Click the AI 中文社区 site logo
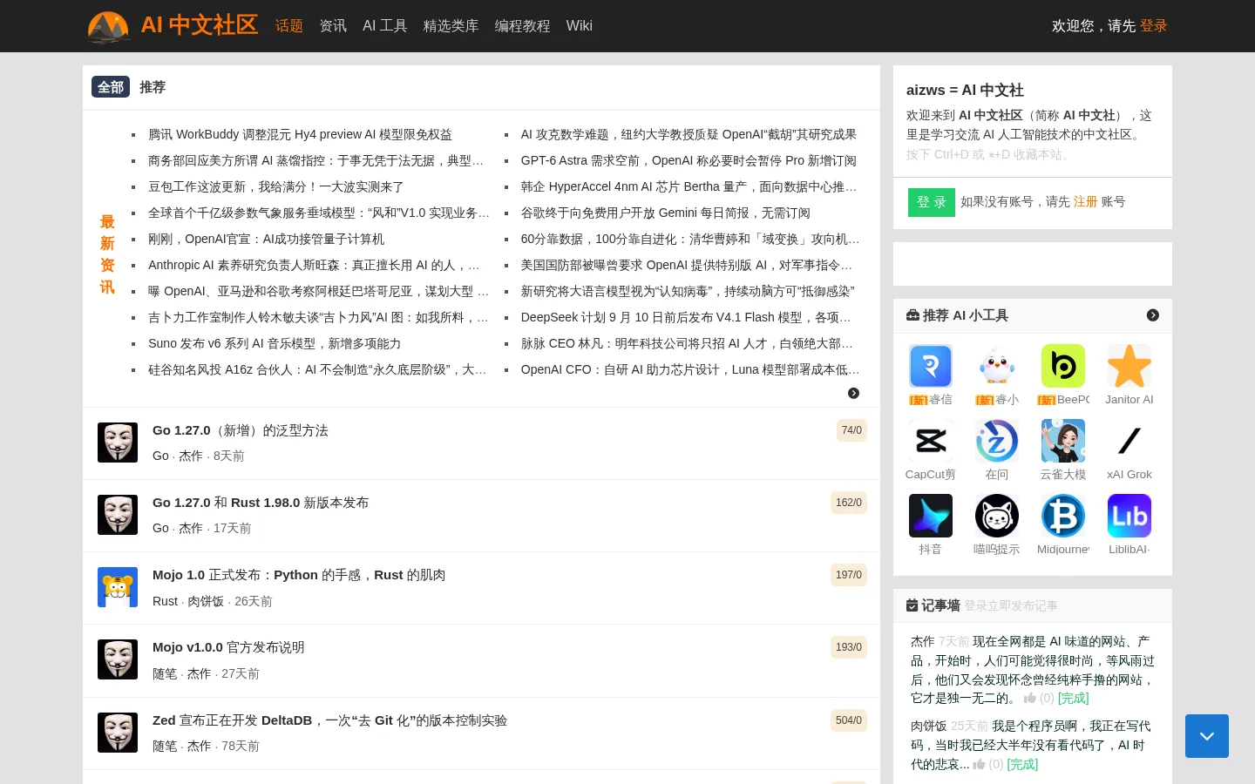This screenshot has width=1255, height=784. click(173, 26)
